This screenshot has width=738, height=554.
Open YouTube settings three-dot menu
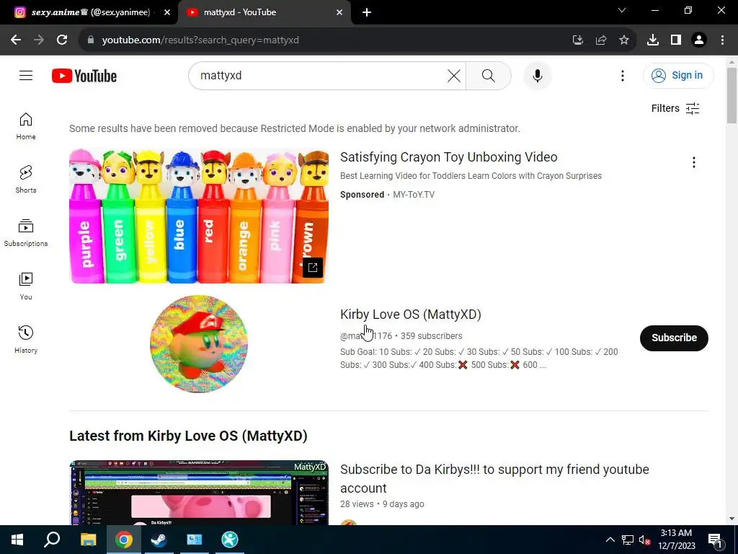[x=622, y=75]
